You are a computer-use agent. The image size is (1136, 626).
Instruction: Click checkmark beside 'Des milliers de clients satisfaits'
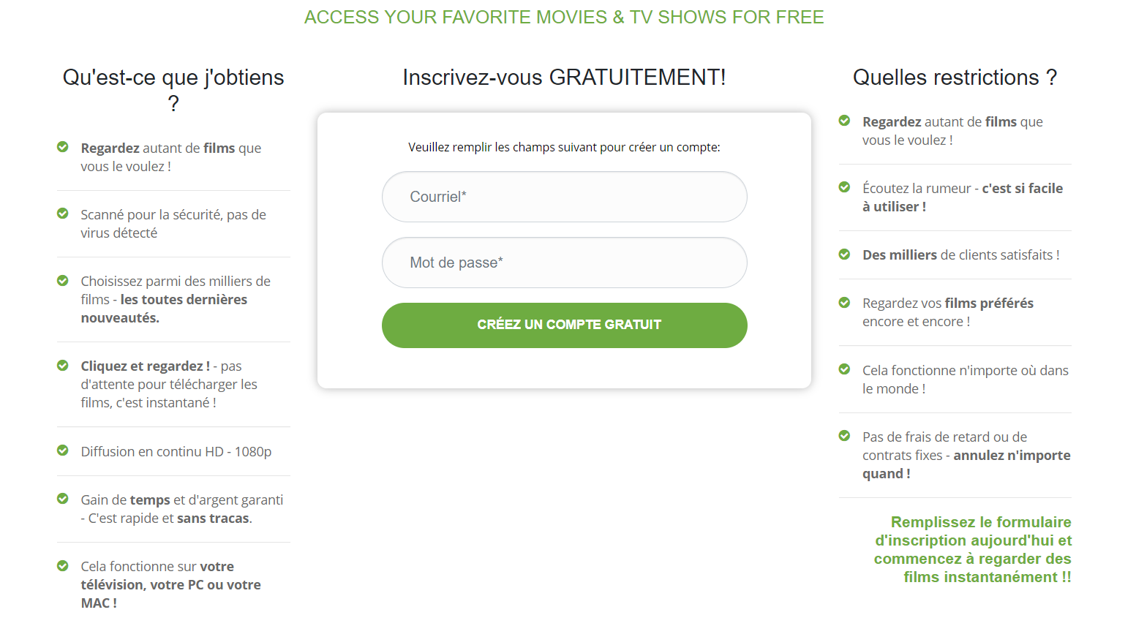844,254
